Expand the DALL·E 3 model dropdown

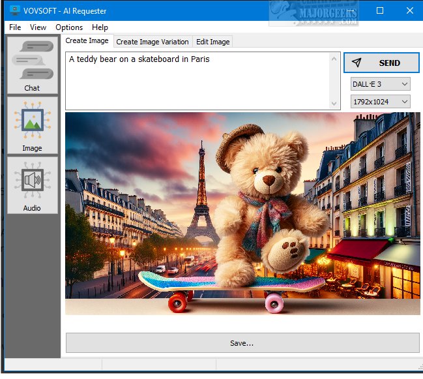(381, 84)
